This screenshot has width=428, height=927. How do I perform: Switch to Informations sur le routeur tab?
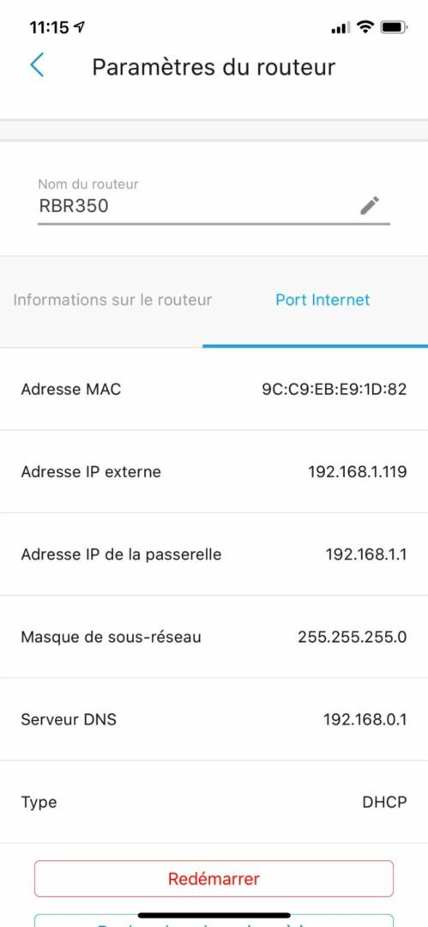click(112, 300)
